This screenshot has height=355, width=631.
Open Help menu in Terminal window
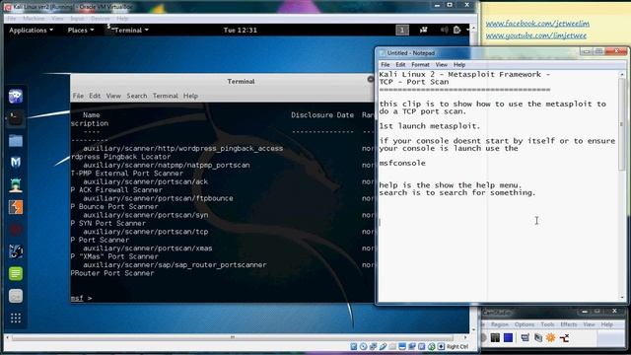(x=190, y=96)
